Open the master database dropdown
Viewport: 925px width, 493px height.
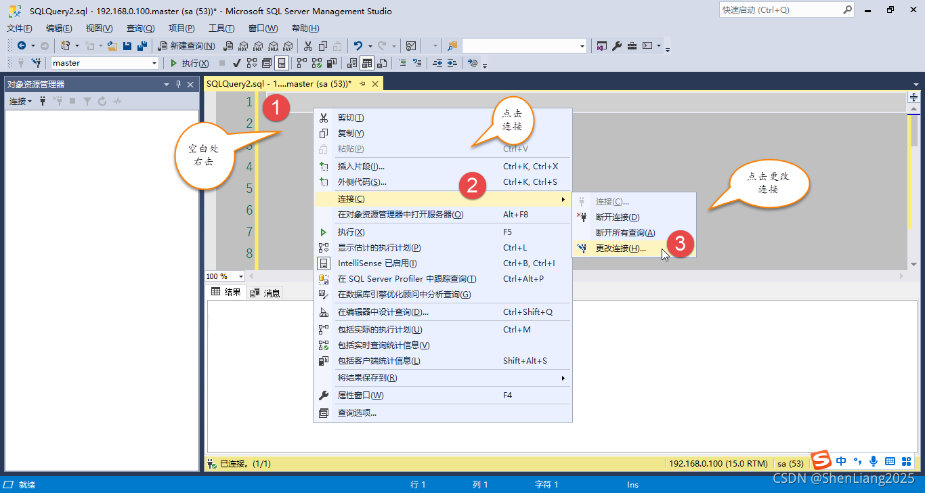coord(155,63)
